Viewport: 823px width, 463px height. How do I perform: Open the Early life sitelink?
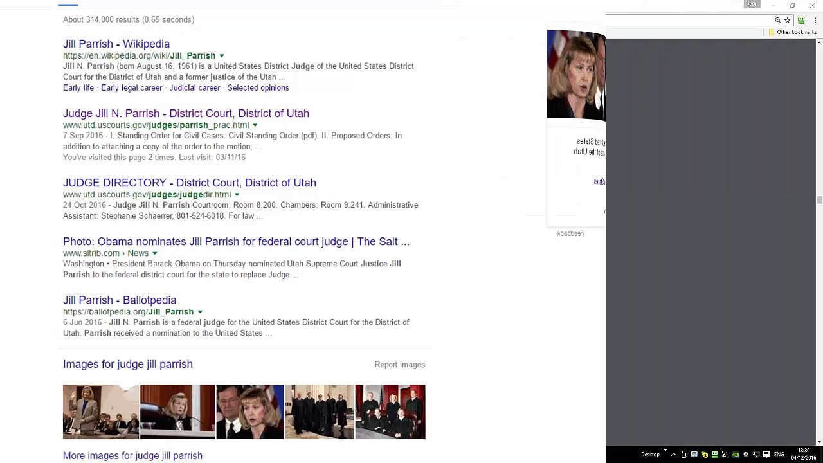[78, 87]
